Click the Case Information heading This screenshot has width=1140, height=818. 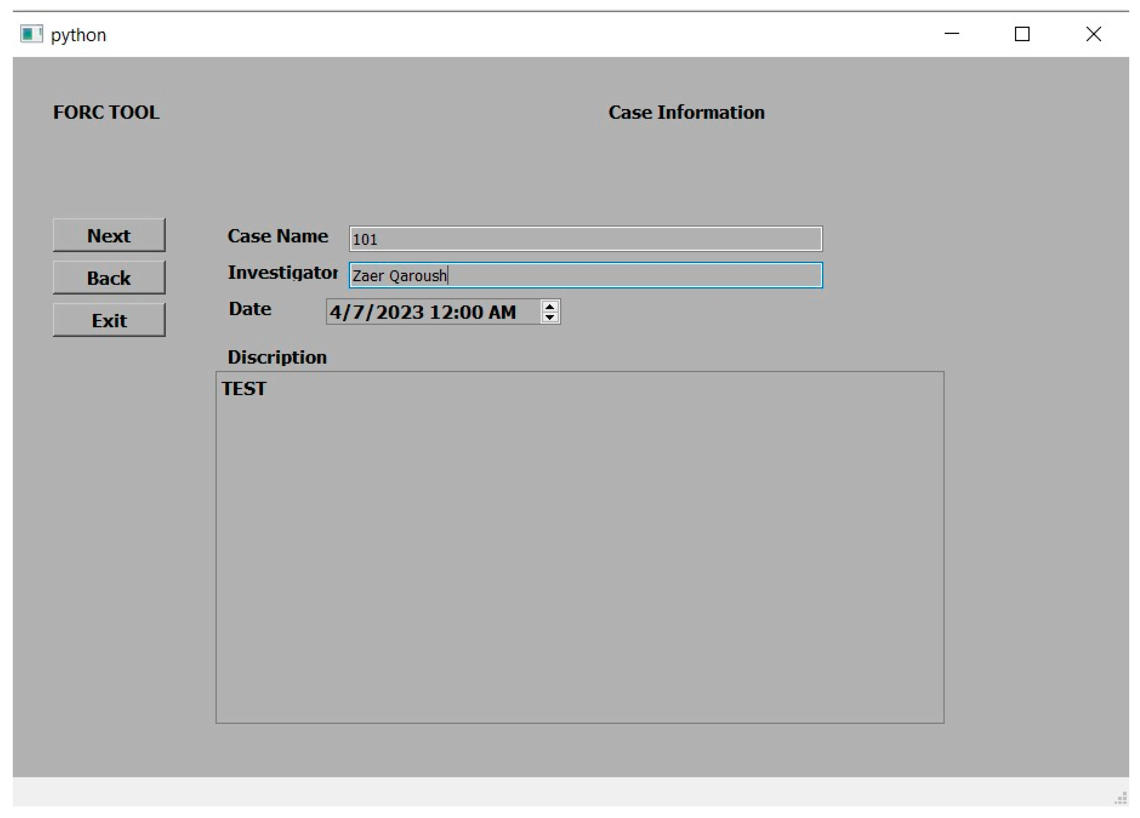pos(686,112)
